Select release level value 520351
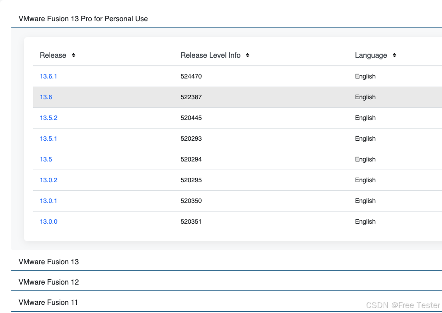The width and height of the screenshot is (442, 313). click(191, 221)
